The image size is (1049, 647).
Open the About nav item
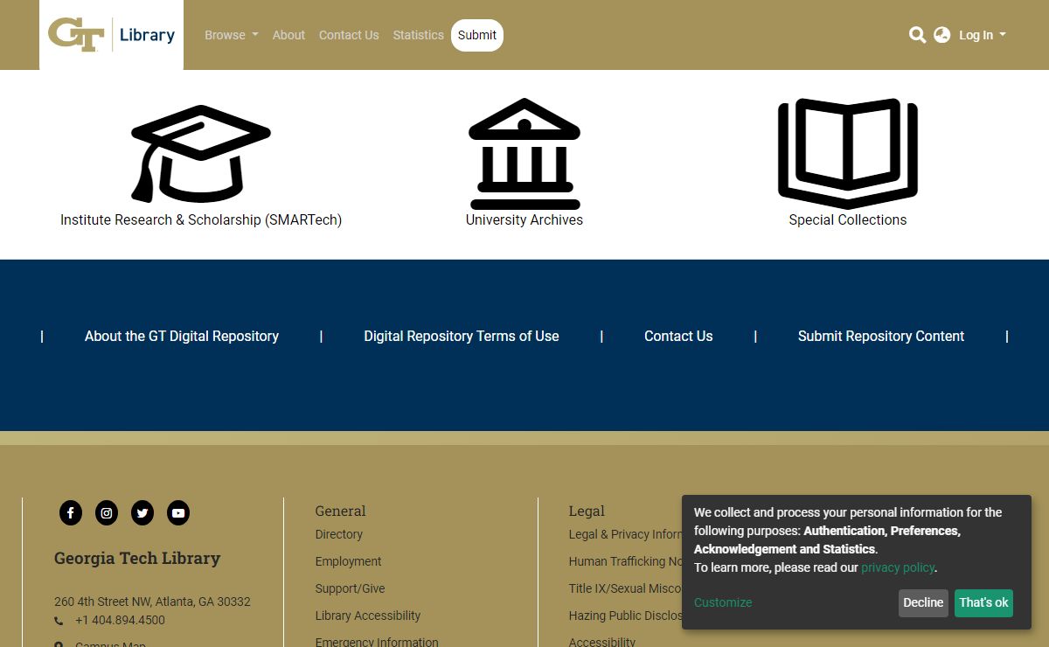288,35
